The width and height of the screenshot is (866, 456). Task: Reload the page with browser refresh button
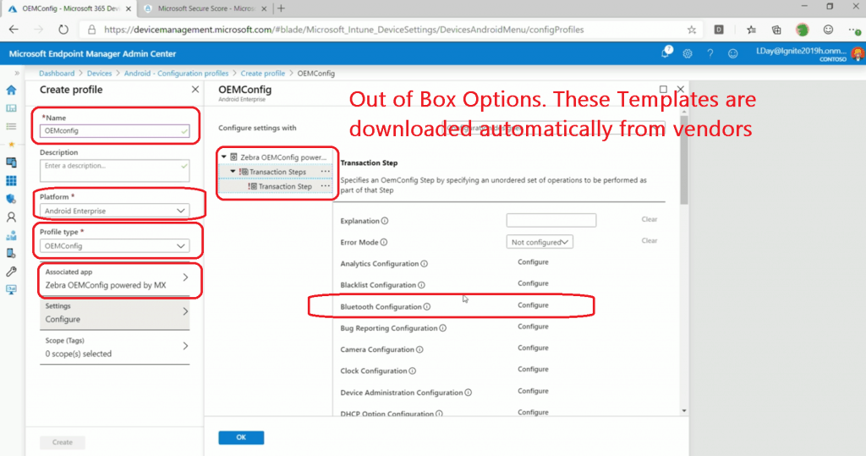click(63, 30)
